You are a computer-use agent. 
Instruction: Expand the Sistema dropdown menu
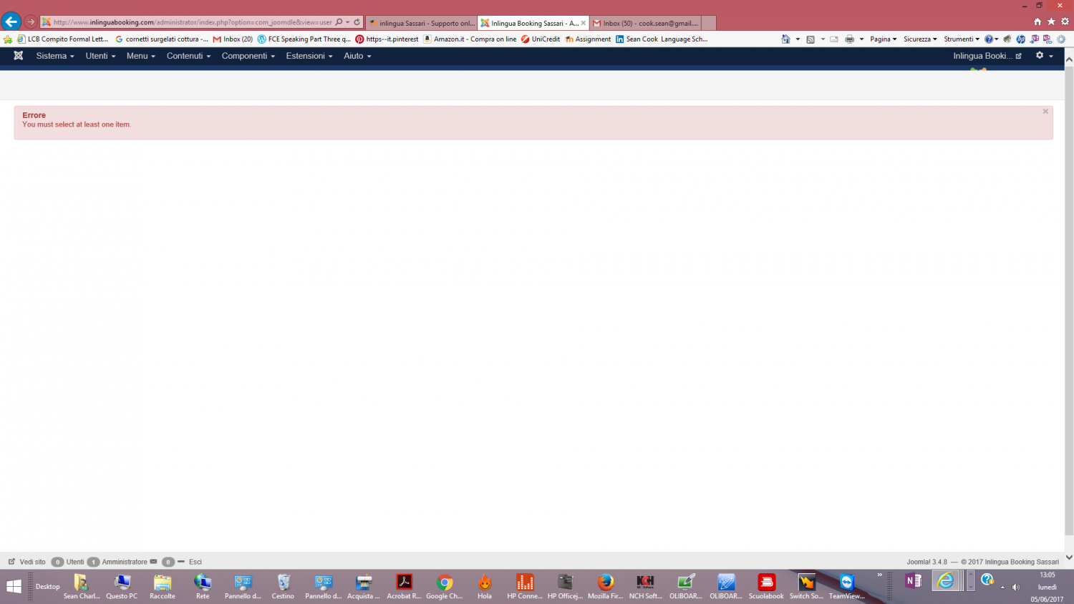point(54,56)
